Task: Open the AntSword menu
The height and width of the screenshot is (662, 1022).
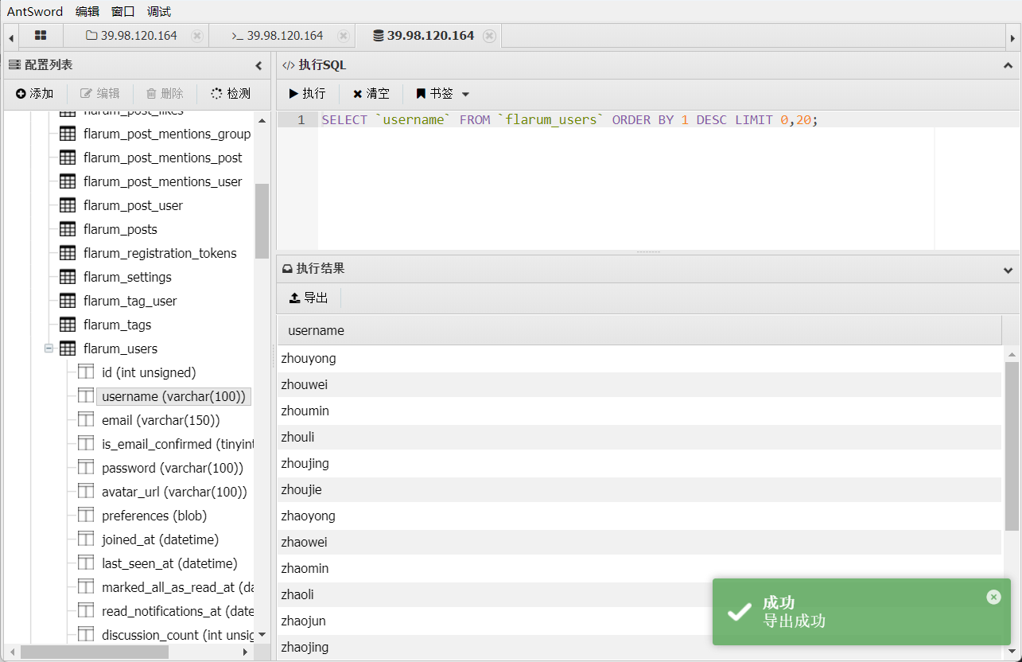Action: point(35,11)
